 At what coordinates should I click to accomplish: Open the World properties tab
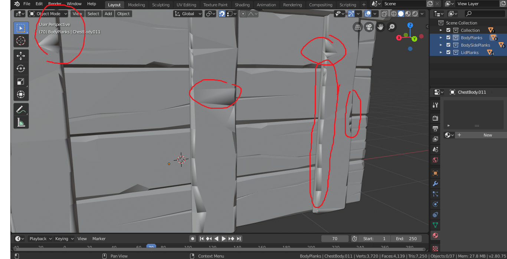coord(435,160)
